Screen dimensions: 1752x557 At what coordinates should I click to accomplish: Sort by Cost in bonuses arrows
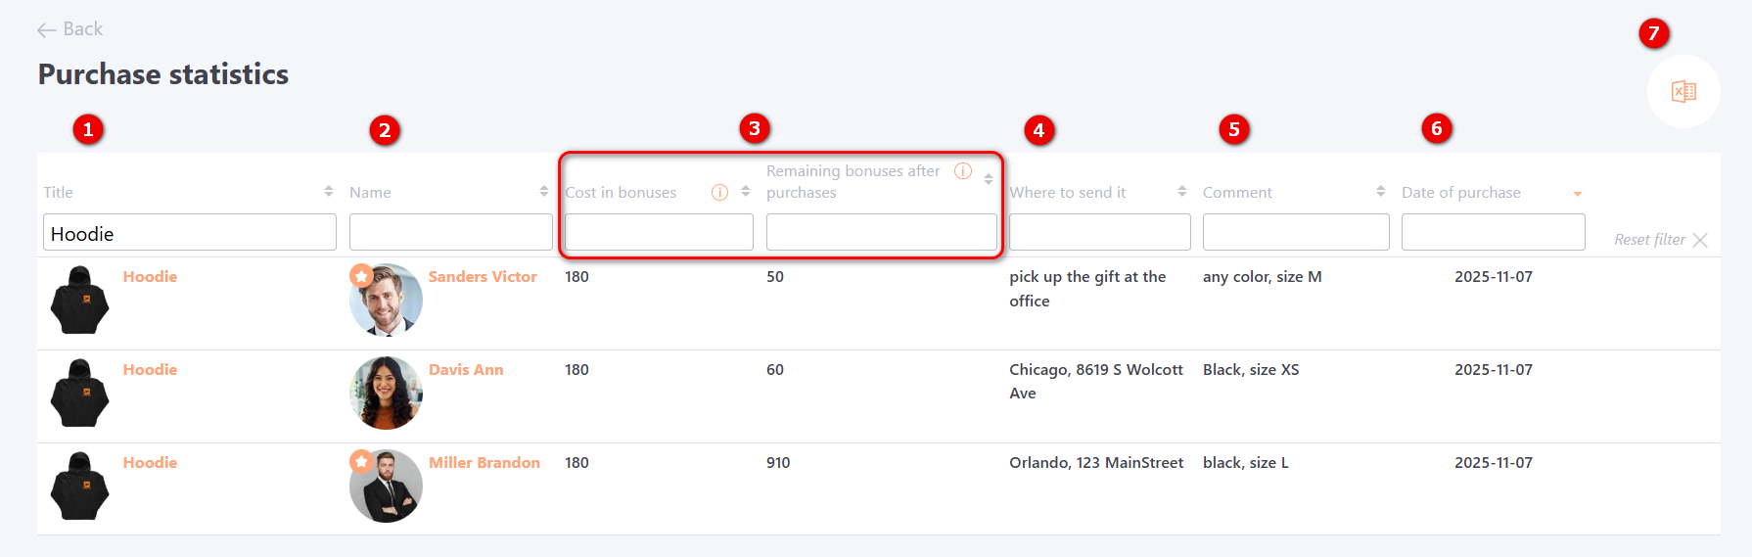746,192
